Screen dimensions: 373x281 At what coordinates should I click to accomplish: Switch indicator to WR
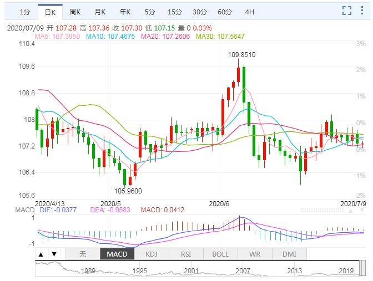(255, 254)
